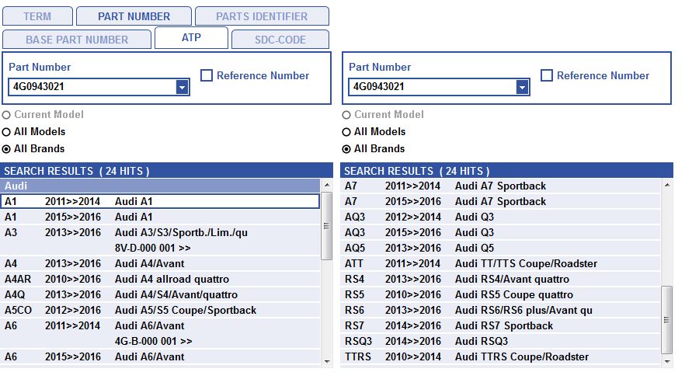Screen dimensions: 699x379
Task: Expand the right Part Number dropdown arrow
Action: pyautogui.click(x=522, y=88)
